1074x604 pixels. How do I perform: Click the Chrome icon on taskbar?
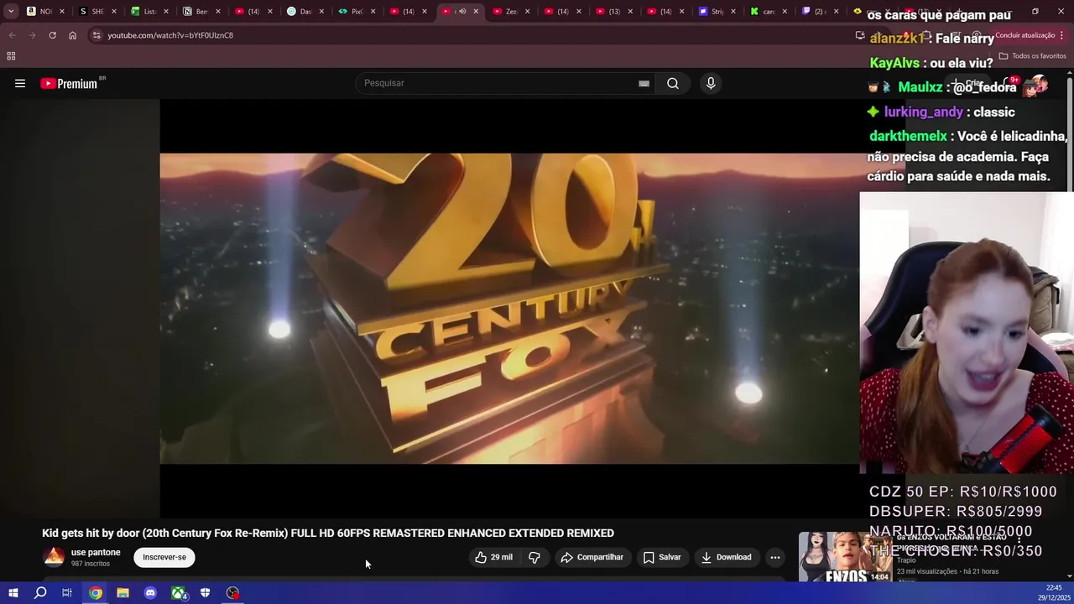pyautogui.click(x=96, y=593)
